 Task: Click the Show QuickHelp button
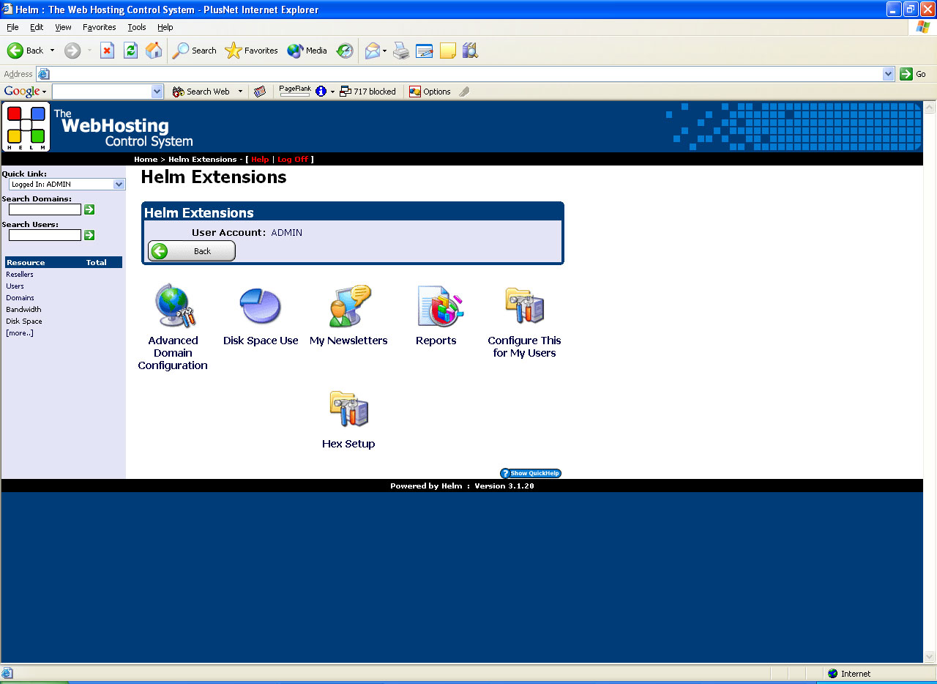531,473
